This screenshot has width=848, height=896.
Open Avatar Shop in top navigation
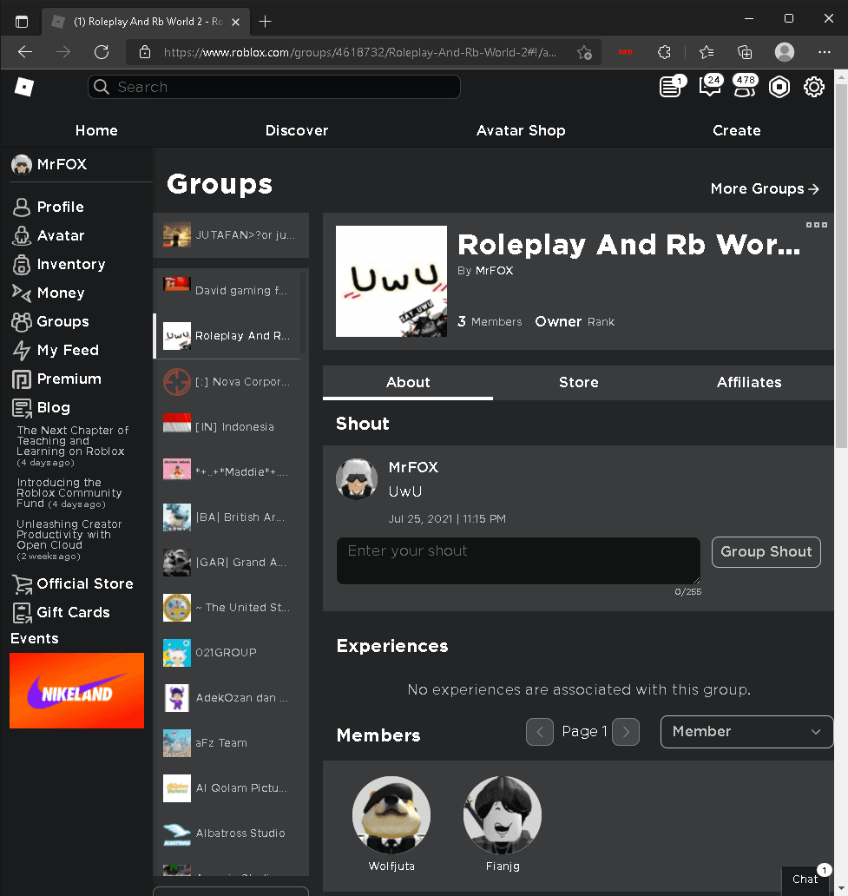pos(521,130)
